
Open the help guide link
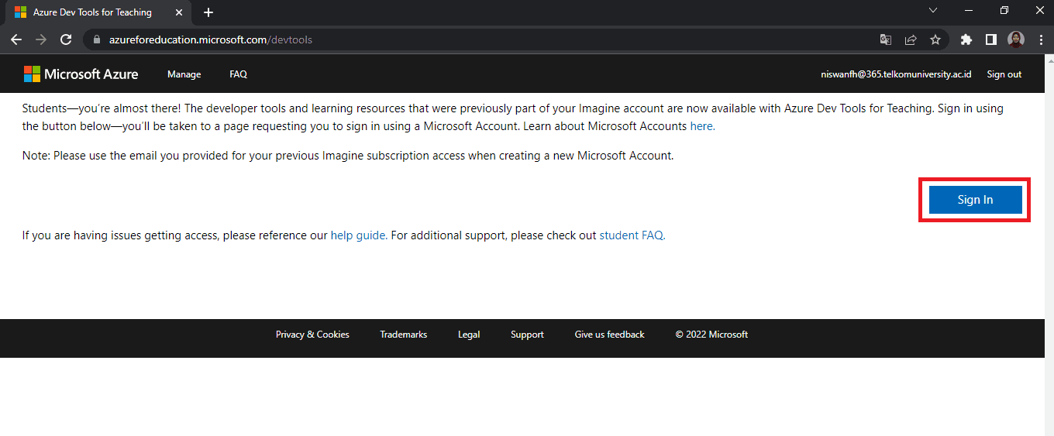[x=359, y=235]
